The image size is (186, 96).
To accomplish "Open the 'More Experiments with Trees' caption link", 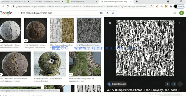I will [x=62, y=45].
